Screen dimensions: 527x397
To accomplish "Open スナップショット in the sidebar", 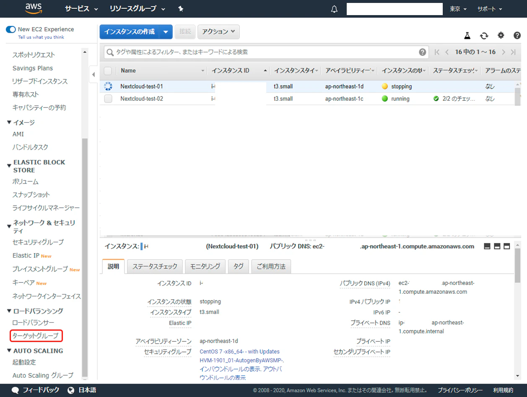I will 31,195.
